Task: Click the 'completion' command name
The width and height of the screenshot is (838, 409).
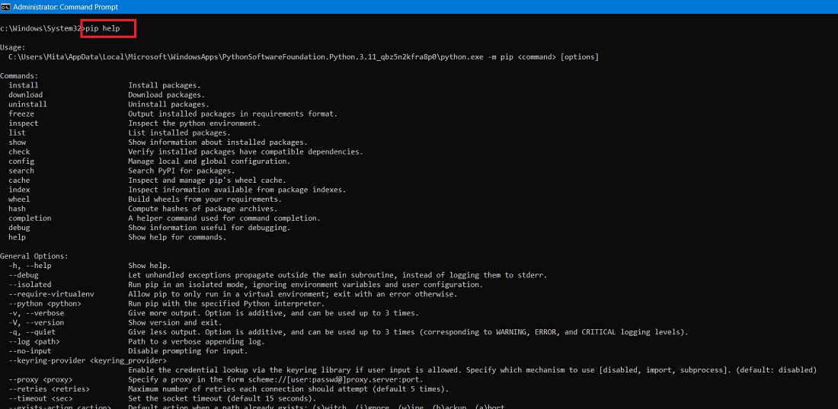Action: pos(30,218)
